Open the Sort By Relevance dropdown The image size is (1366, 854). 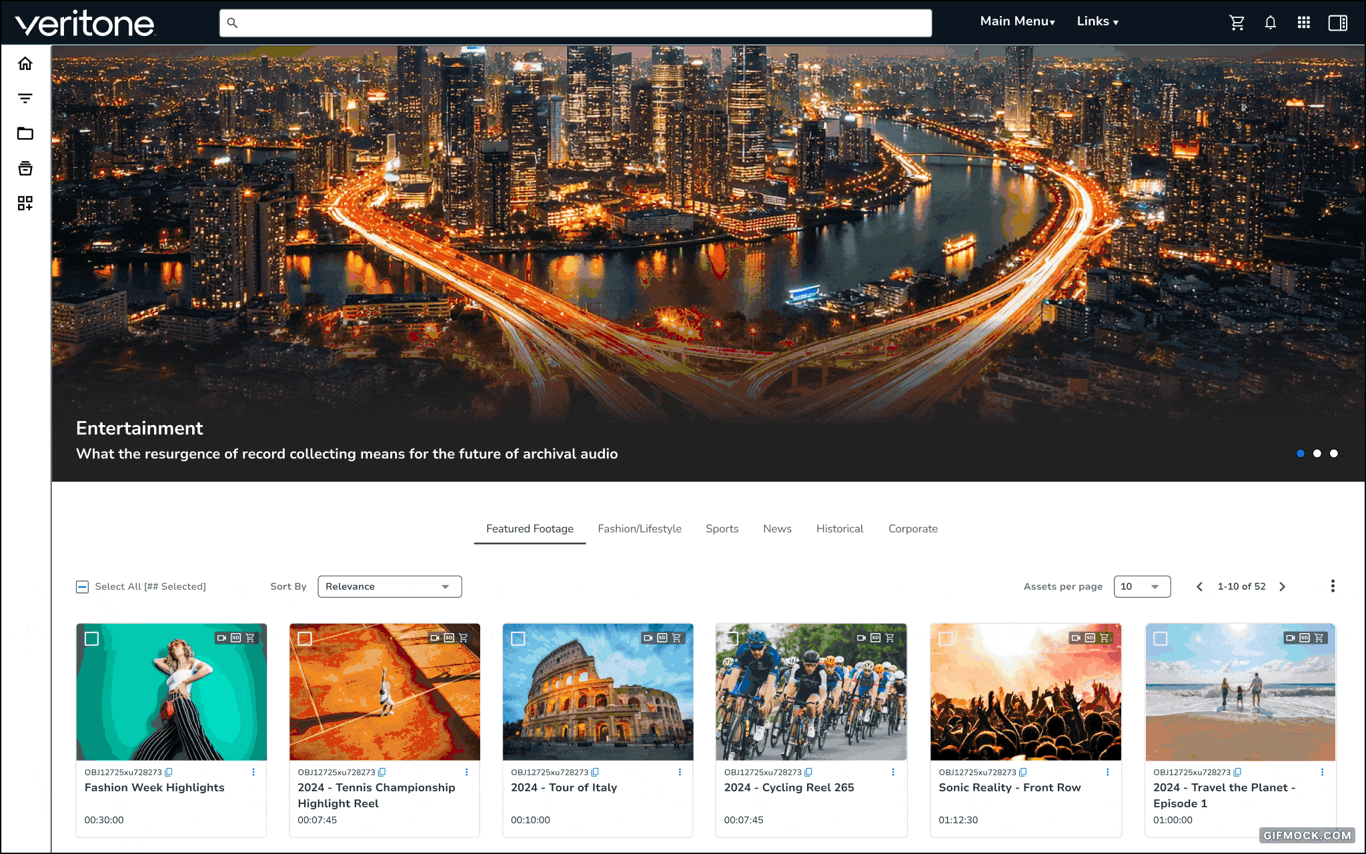click(390, 586)
